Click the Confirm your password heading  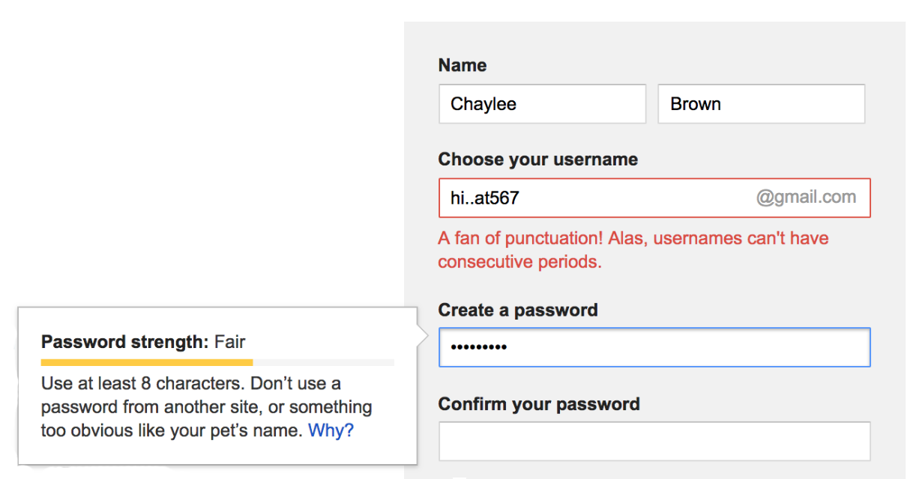539,403
